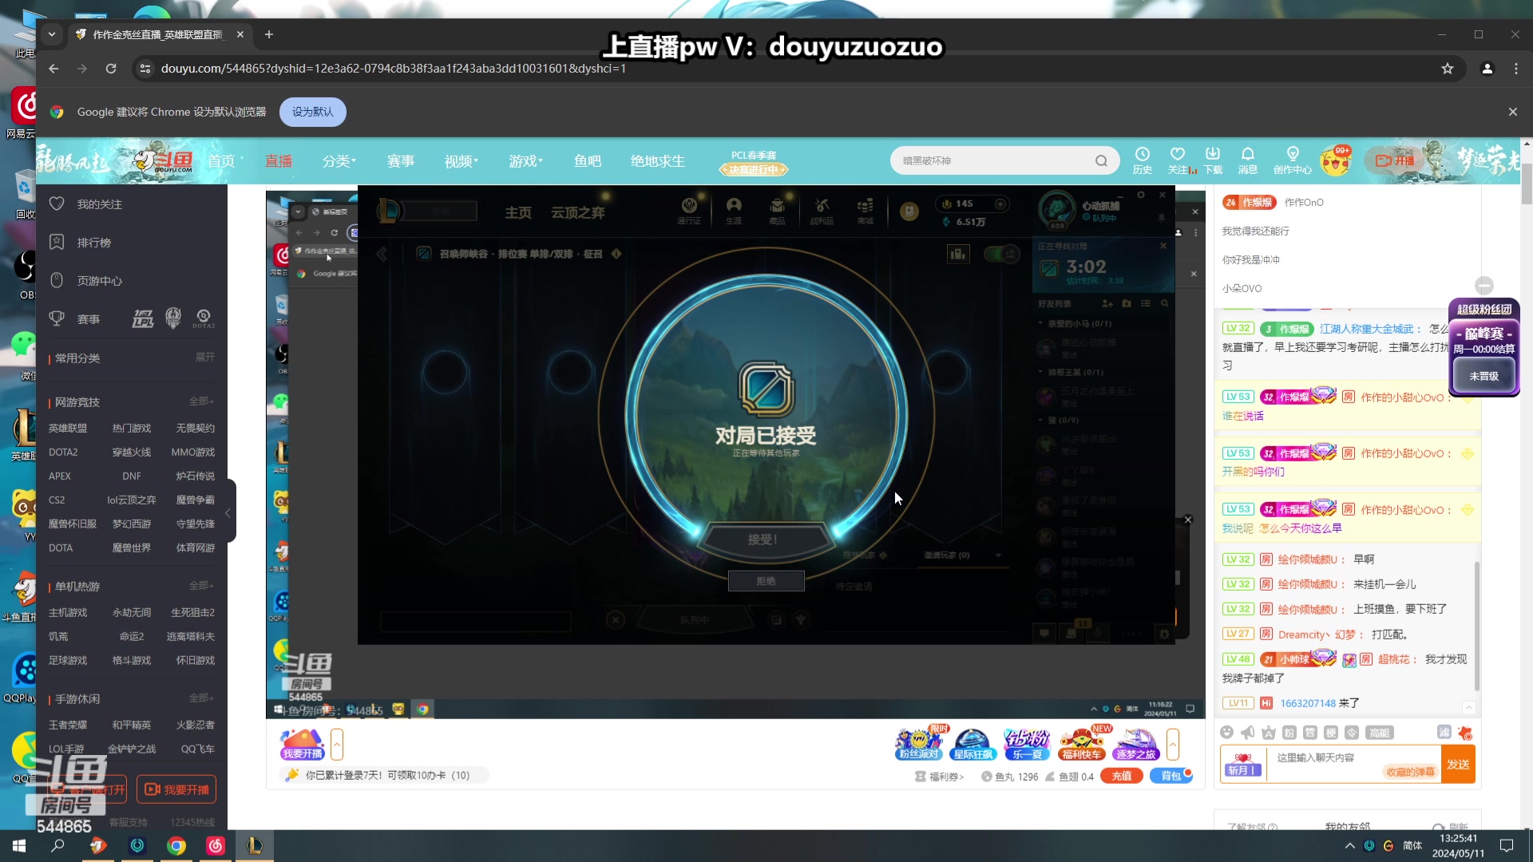Screen dimensions: 1533x862
Task: Click the 开播 camera button in header
Action: (x=1395, y=160)
